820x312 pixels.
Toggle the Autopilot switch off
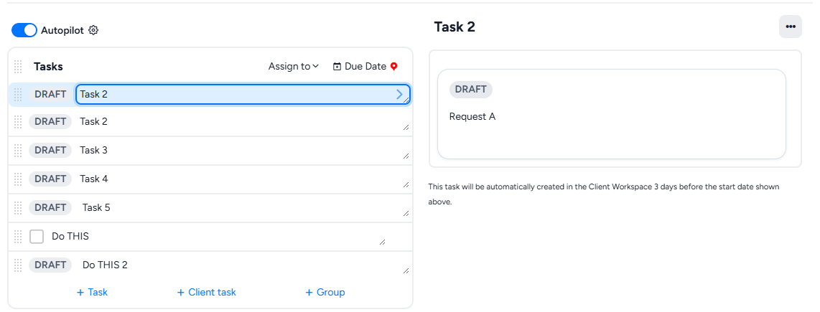24,30
